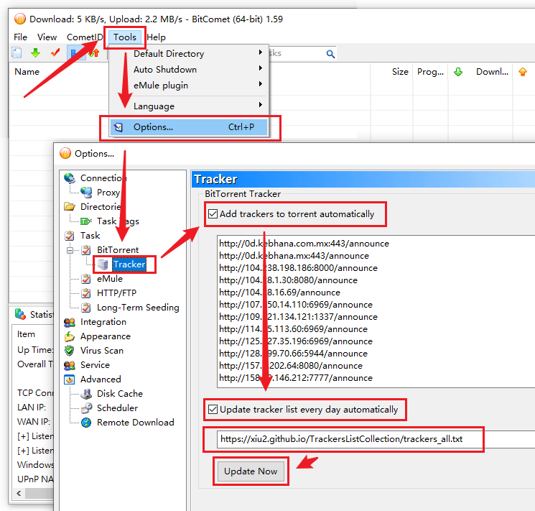The height and width of the screenshot is (511, 535).
Task: Uncheck Add trackers to torrent automatically
Action: (213, 213)
